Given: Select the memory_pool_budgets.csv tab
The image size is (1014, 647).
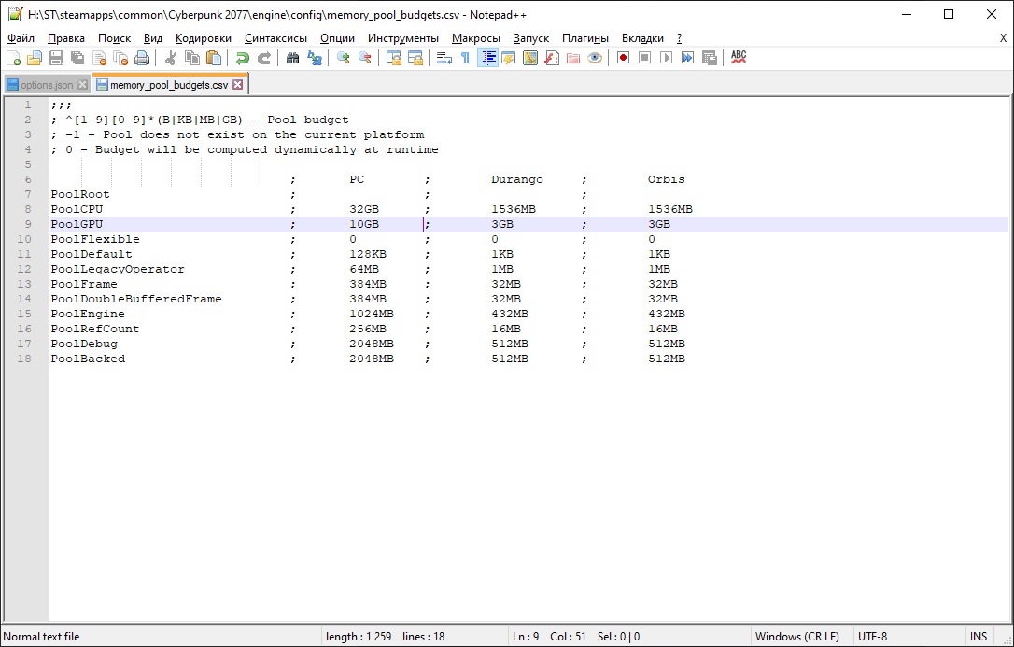Looking at the screenshot, I should pyautogui.click(x=169, y=85).
